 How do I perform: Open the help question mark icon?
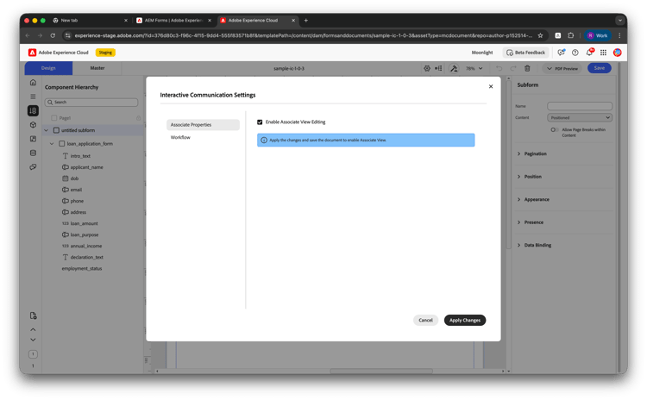pos(575,53)
